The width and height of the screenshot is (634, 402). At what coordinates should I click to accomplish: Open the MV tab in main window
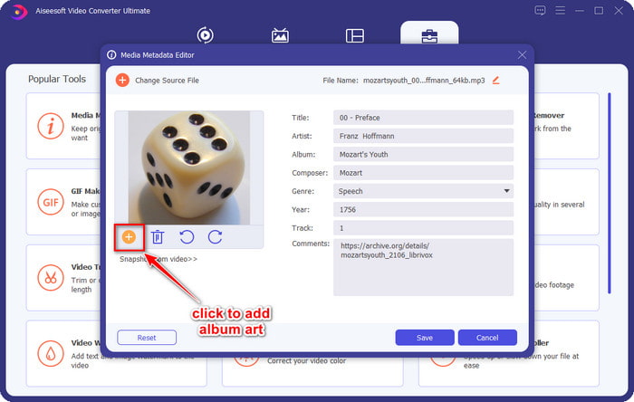click(x=280, y=35)
